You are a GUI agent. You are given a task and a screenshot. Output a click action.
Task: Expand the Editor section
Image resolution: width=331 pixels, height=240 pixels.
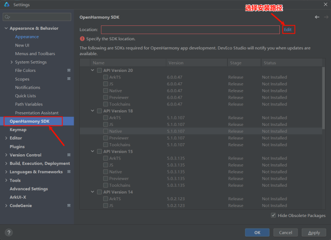pos(6,138)
